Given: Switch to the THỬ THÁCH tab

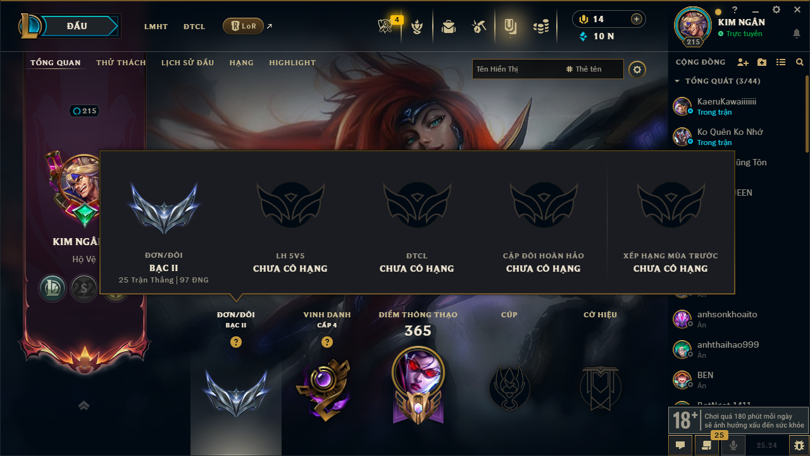Looking at the screenshot, I should [121, 63].
